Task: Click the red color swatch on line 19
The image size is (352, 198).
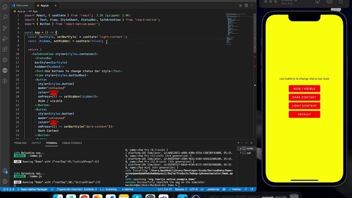Action: tap(53, 92)
